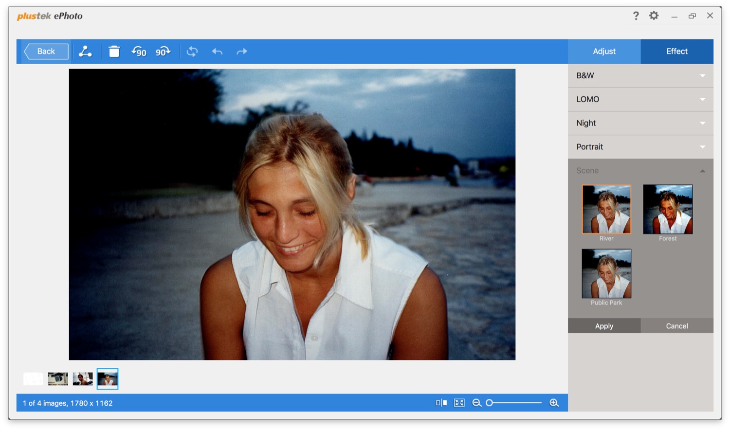Screen dimensions: 730x430
Task: Expand the B&W effect section
Action: [x=640, y=76]
